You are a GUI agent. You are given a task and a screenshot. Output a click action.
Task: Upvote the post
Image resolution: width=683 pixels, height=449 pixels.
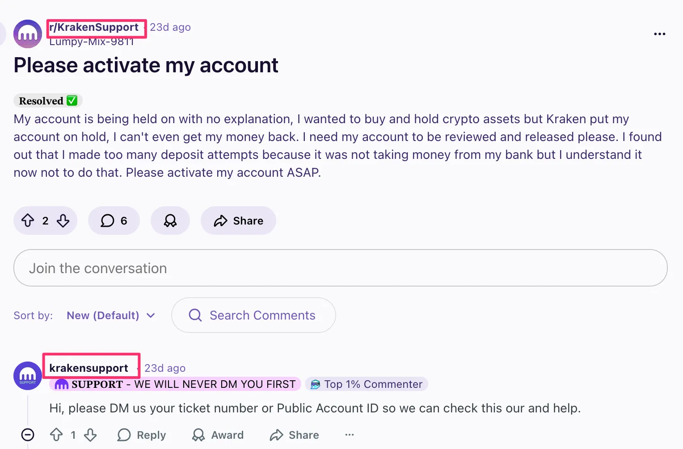click(28, 220)
